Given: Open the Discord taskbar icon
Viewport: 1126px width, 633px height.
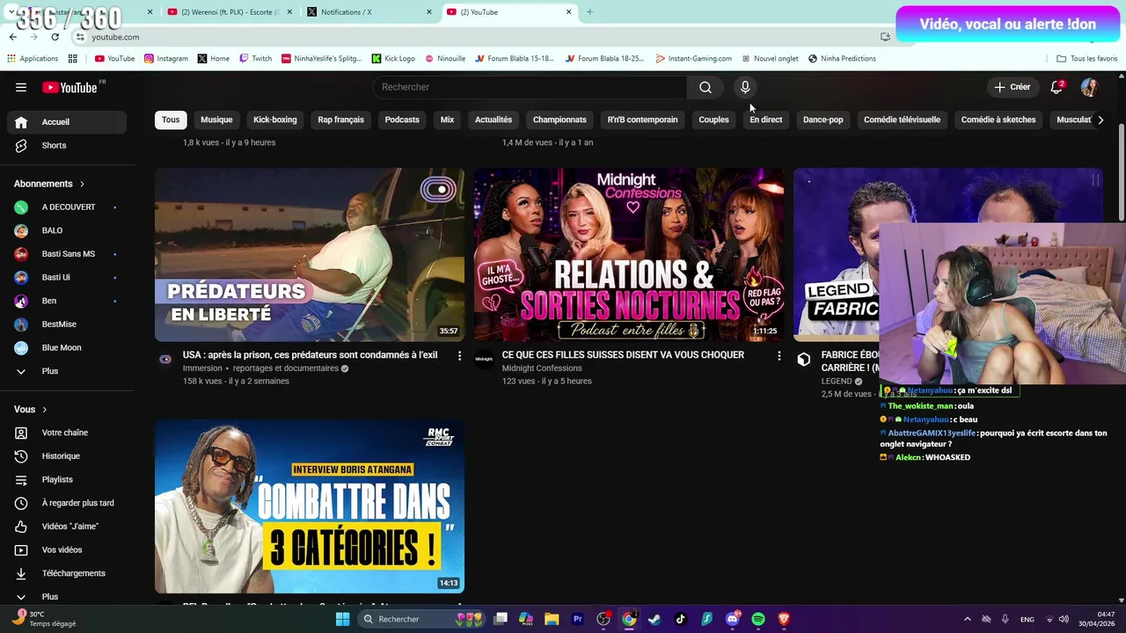Looking at the screenshot, I should coord(733,619).
